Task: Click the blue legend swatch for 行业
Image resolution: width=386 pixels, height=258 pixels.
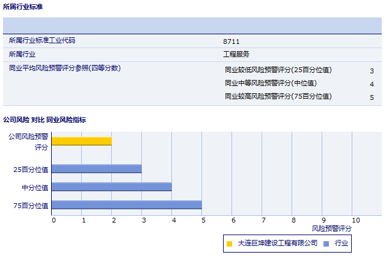Action: 326,244
